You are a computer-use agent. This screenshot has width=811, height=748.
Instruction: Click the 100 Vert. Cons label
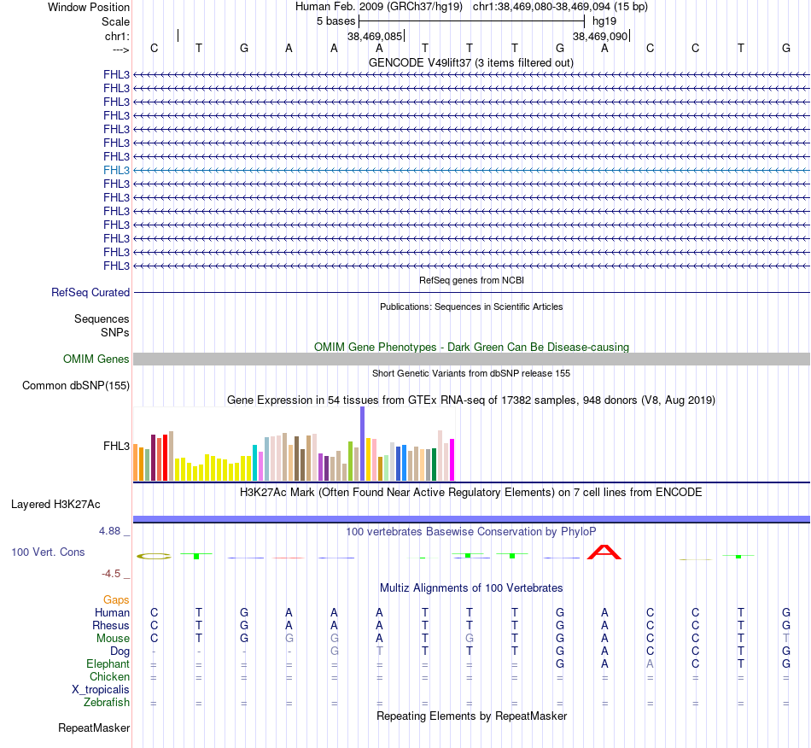[48, 552]
